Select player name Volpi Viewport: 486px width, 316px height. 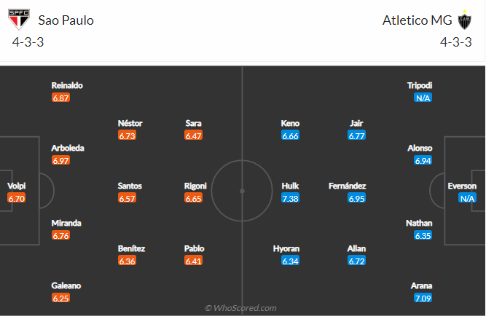click(x=17, y=186)
